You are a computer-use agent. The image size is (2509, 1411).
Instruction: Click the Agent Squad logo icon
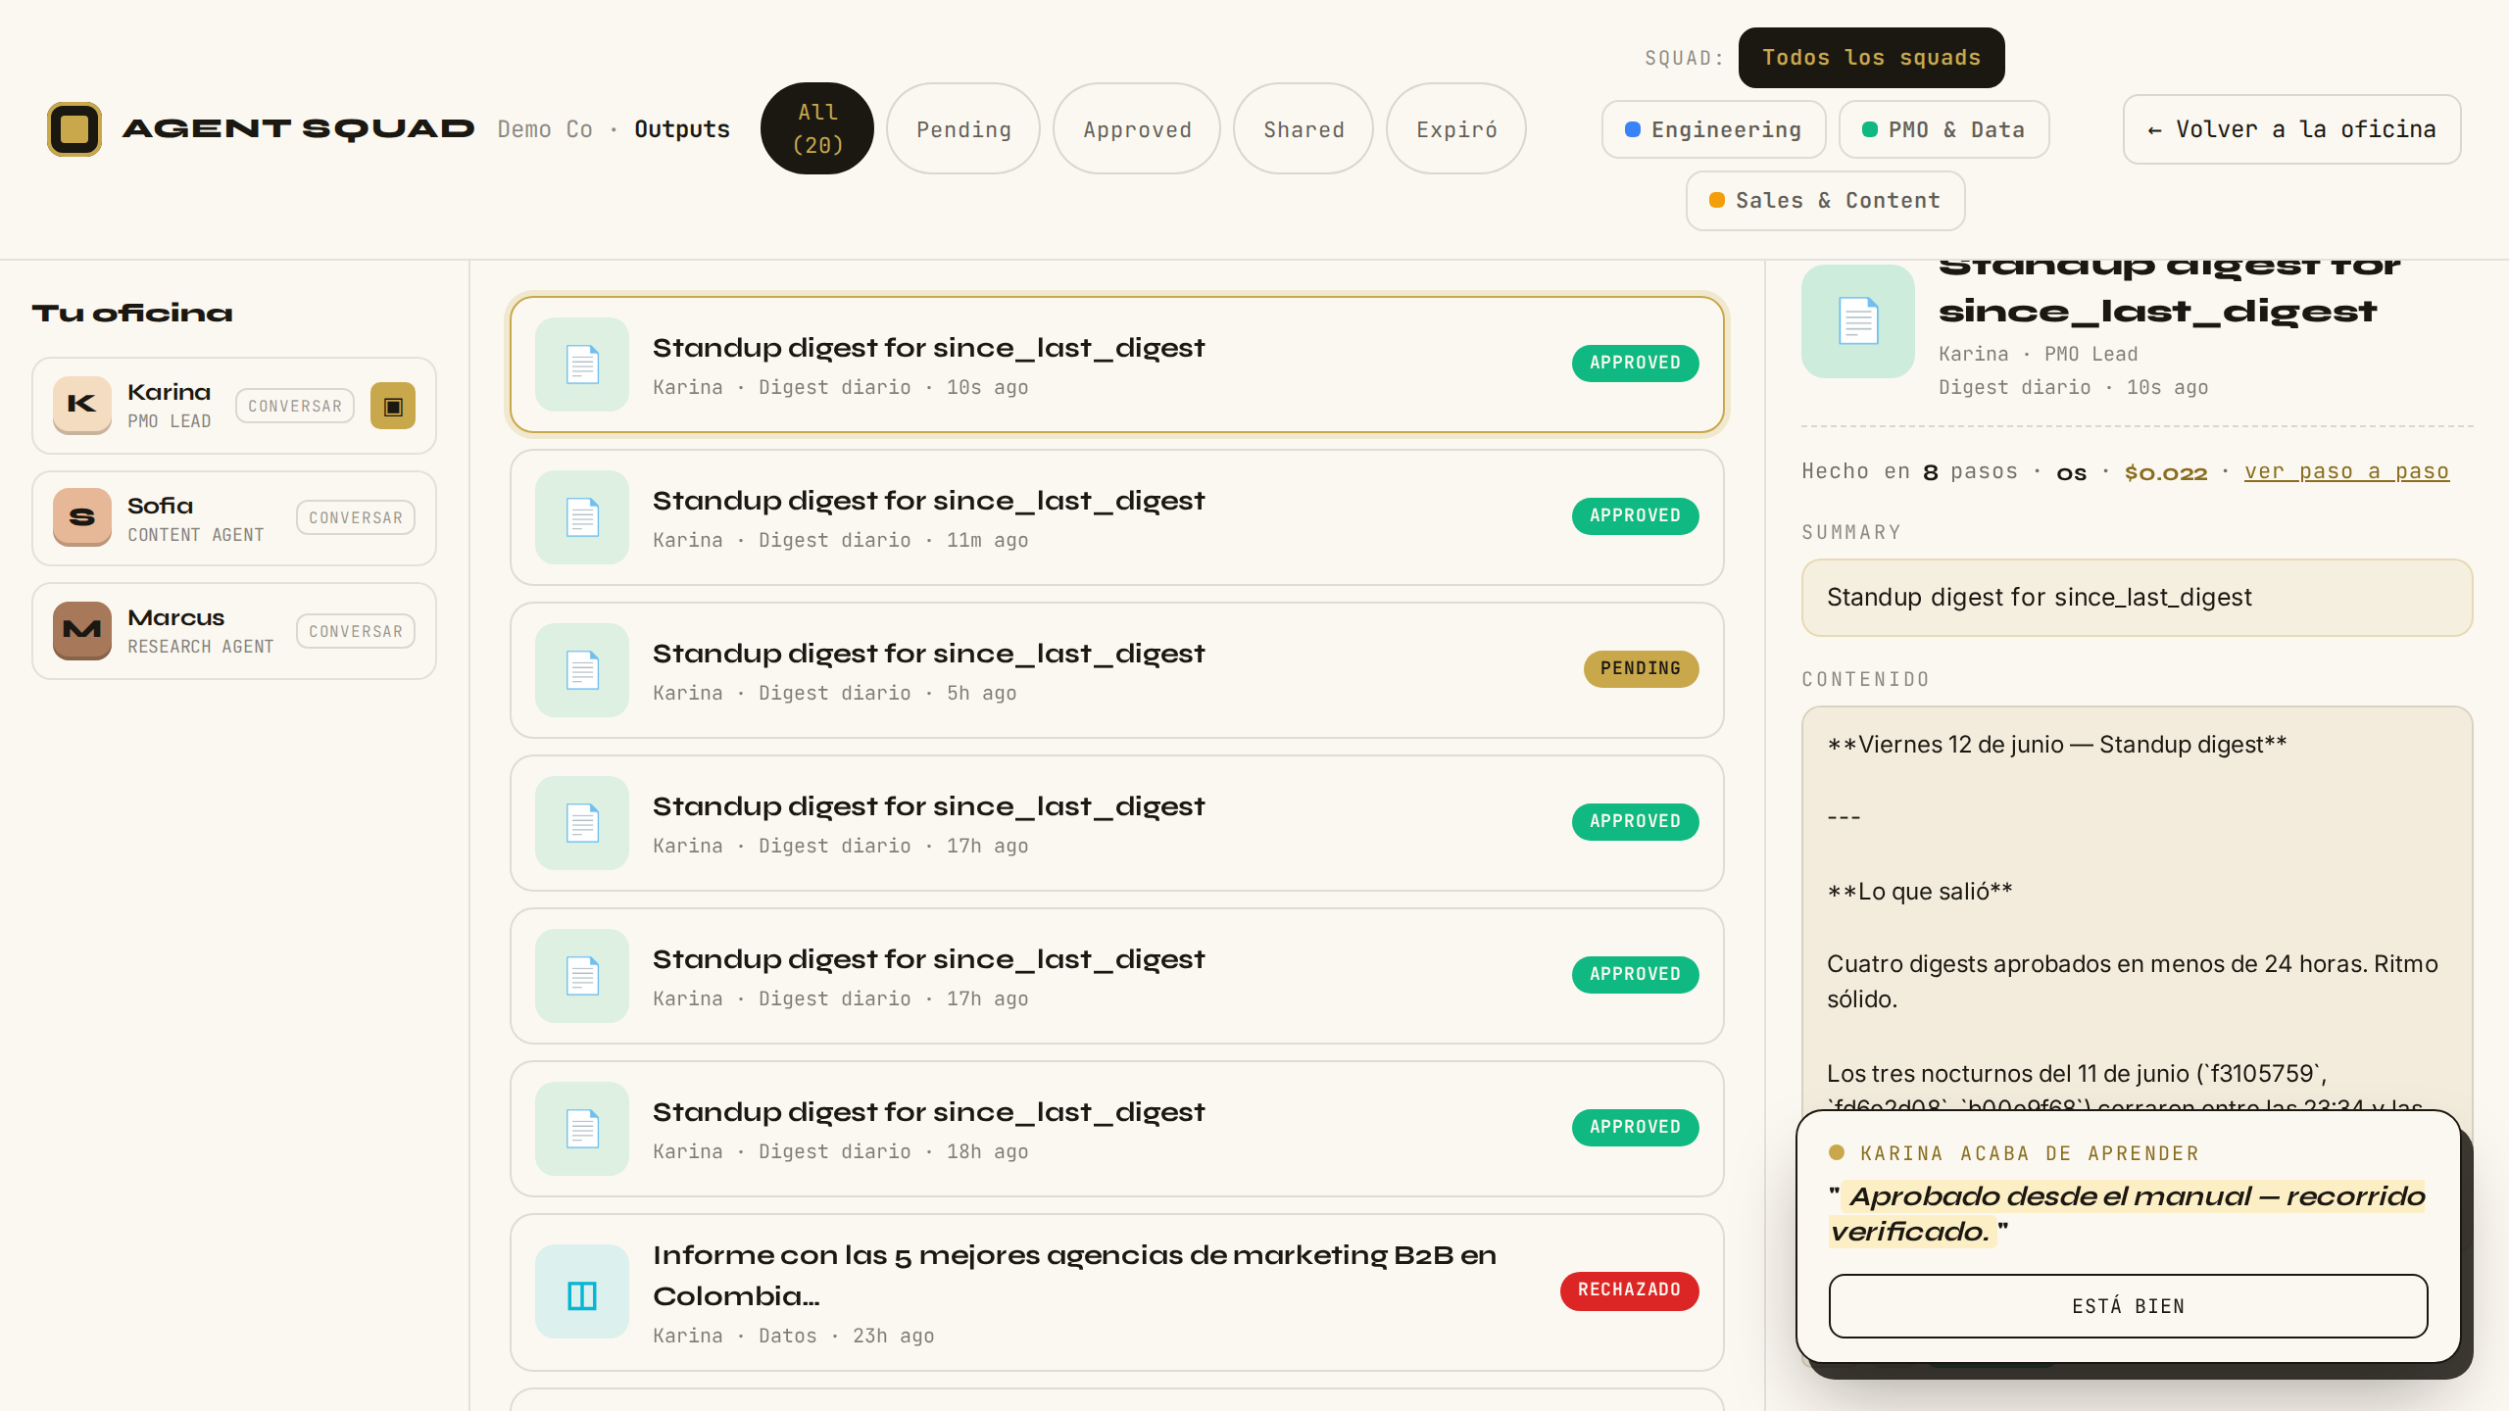[x=74, y=129]
